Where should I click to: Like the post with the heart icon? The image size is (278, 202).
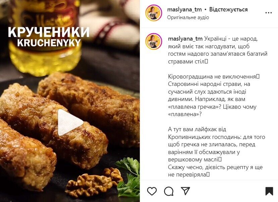point(152,191)
